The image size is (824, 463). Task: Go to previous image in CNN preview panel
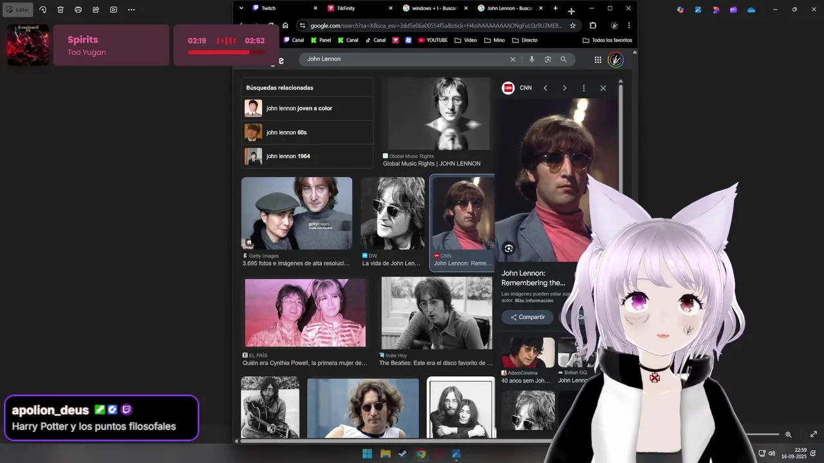[x=545, y=88]
